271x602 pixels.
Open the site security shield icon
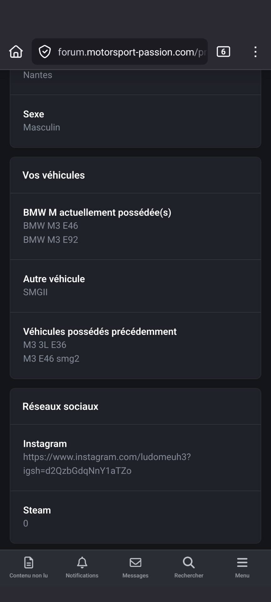[45, 52]
